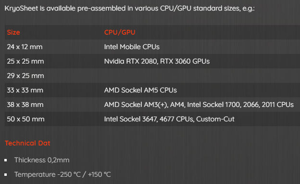The width and height of the screenshot is (300, 184).
Task: Click the empty CPU/GPU cell for 29 x 25 mm
Action: 201,76
